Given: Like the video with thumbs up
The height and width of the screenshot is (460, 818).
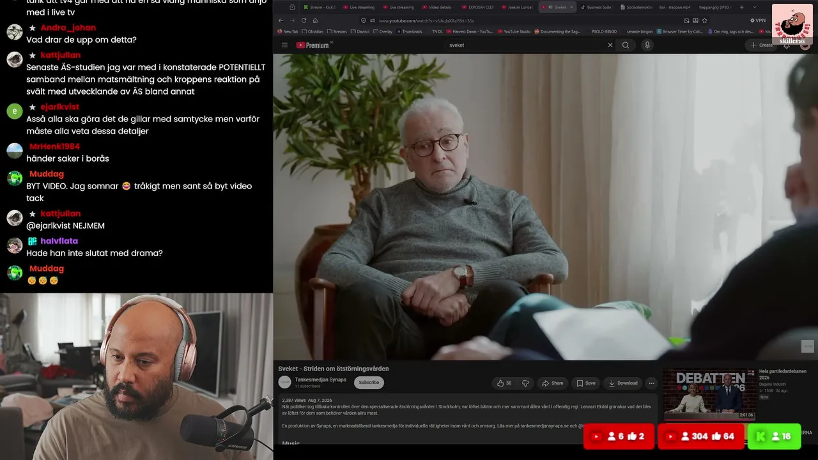Looking at the screenshot, I should point(505,383).
